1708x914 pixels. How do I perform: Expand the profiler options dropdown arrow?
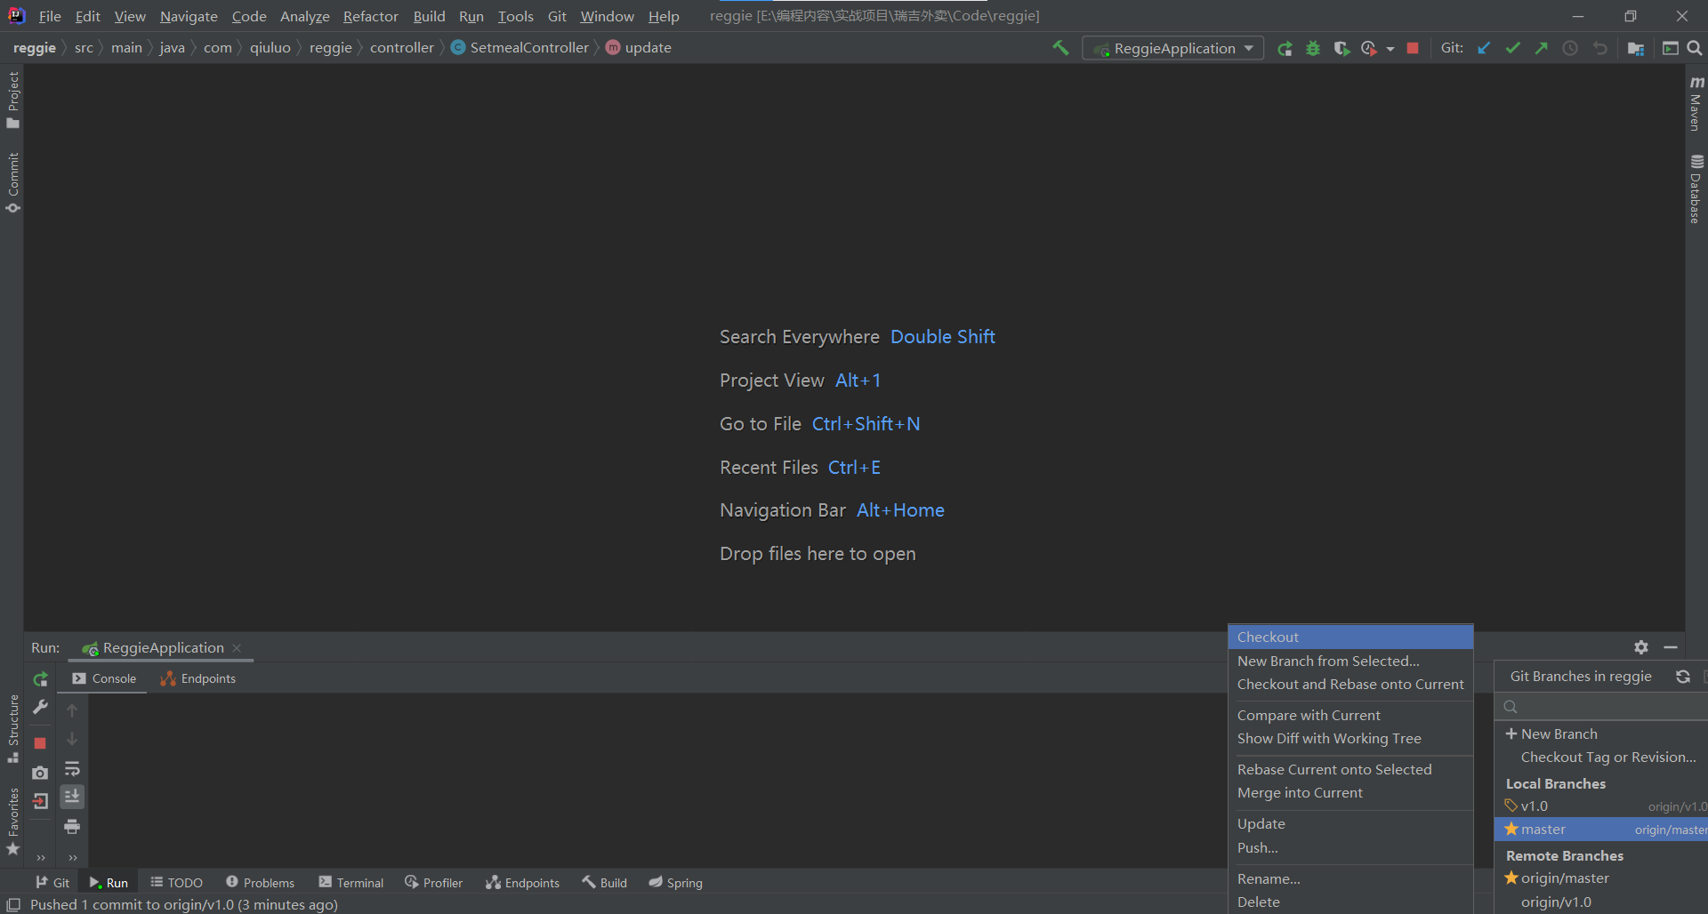coord(1390,49)
